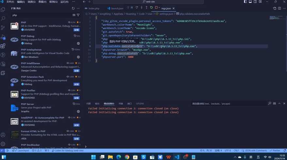Filter the extension search results
Viewport: 287px width, 160px height.
78,15
